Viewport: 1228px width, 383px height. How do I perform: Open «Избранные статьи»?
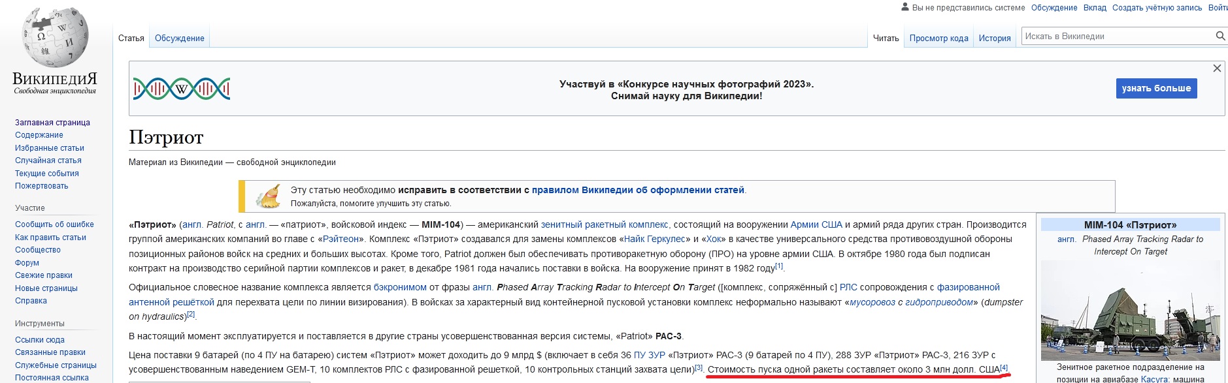point(50,148)
